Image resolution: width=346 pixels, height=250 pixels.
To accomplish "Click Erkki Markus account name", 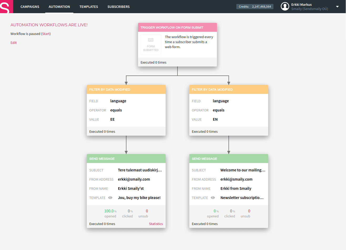I will [301, 4].
